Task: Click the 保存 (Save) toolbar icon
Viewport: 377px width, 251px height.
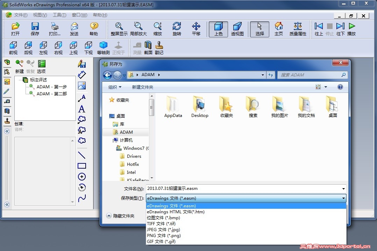Action: pos(35,29)
